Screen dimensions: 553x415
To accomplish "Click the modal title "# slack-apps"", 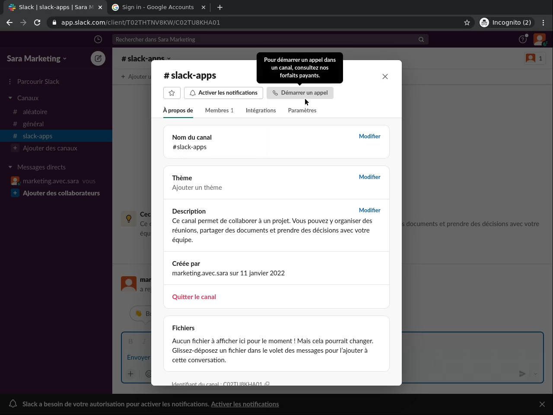I will pyautogui.click(x=190, y=75).
